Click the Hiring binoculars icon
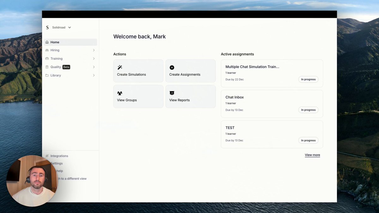The width and height of the screenshot is (379, 213). coord(47,50)
